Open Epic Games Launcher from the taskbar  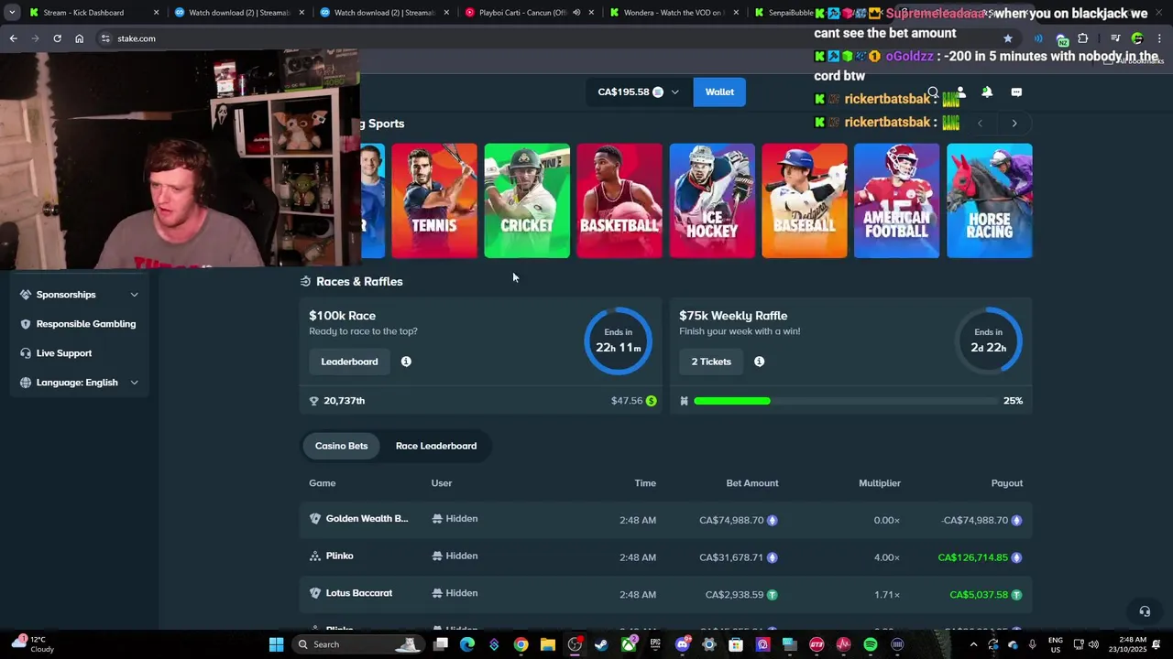point(655,644)
